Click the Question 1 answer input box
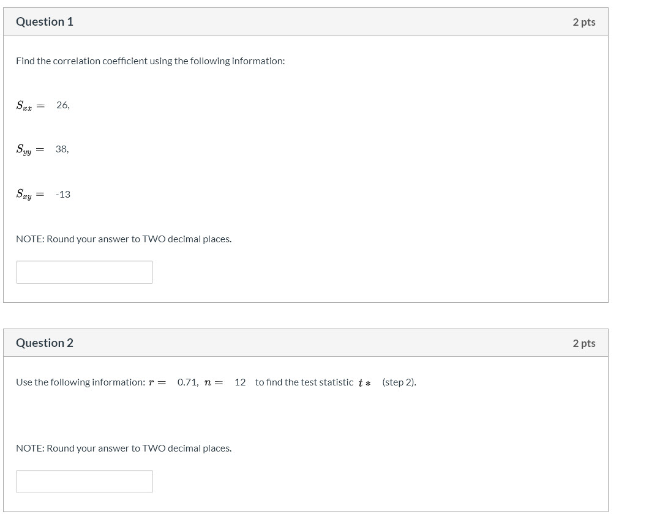649x517 pixels. [84, 272]
